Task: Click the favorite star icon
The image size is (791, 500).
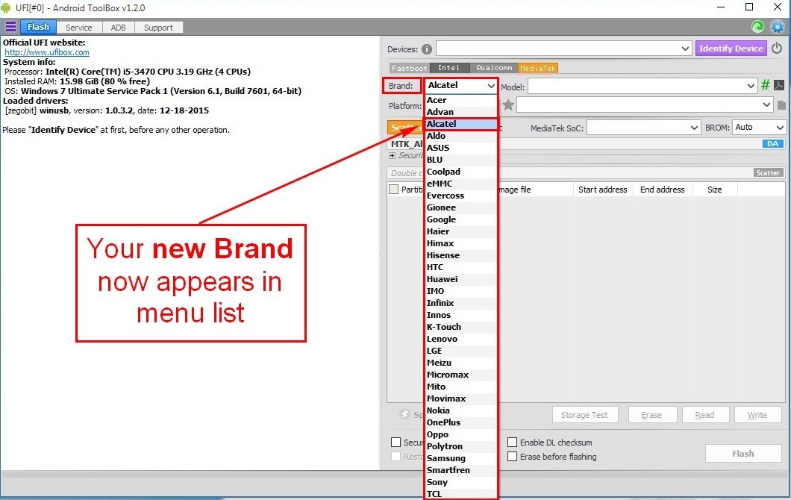Action: [508, 105]
